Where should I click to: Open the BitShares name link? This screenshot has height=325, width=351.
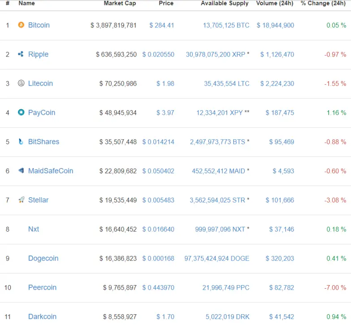tap(43, 142)
